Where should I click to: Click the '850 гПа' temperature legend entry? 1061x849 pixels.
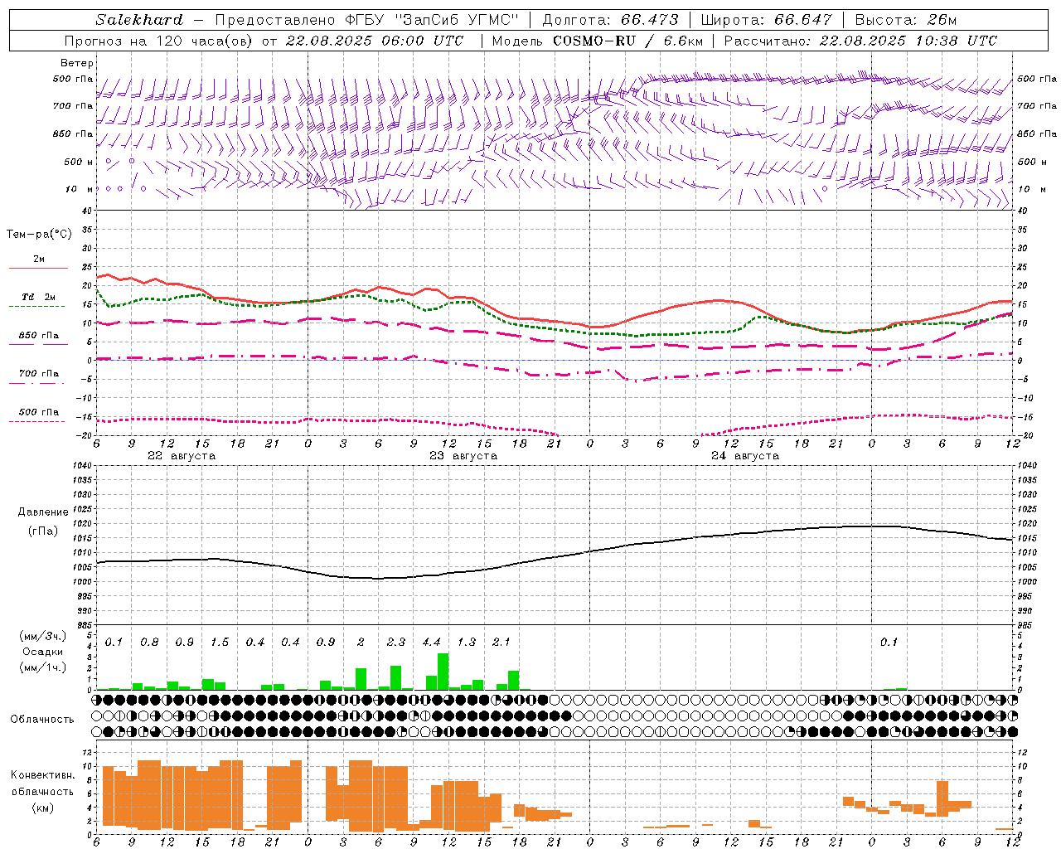pyautogui.click(x=39, y=336)
